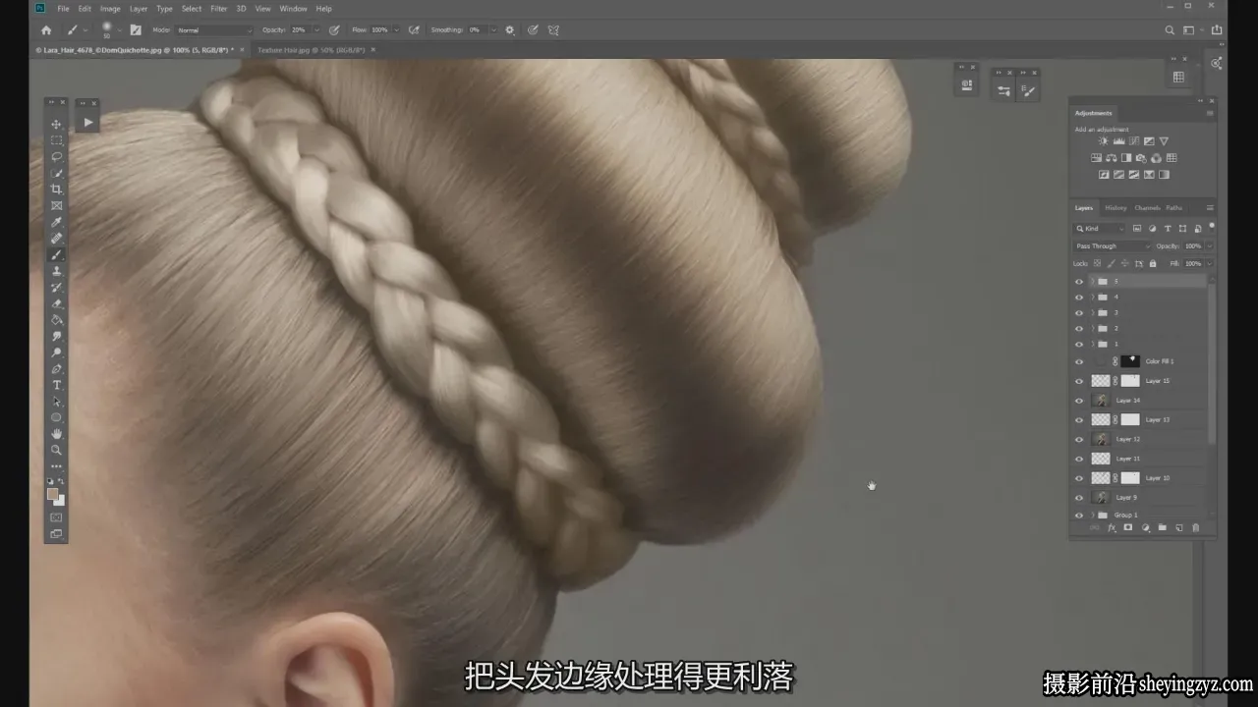The image size is (1258, 707).
Task: Select Layer 12 thumbnail
Action: click(1101, 439)
